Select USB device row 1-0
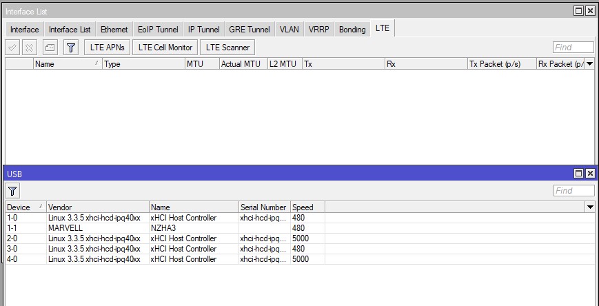This screenshot has width=599, height=306. [300, 218]
